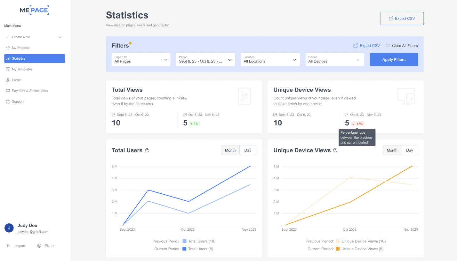Click the help icon beside Total Users
Viewport: 457px width, 261px height.
coord(147,150)
